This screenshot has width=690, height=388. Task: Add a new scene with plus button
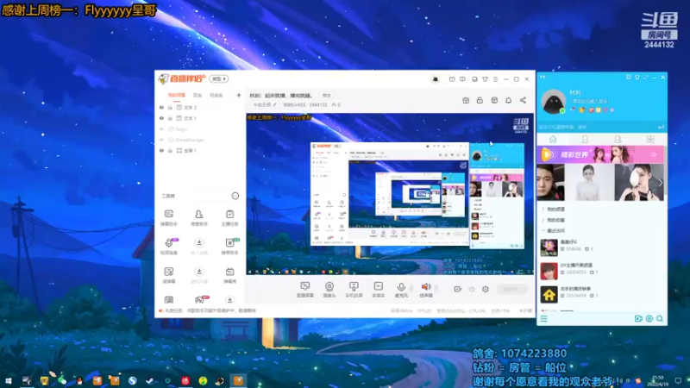239,95
